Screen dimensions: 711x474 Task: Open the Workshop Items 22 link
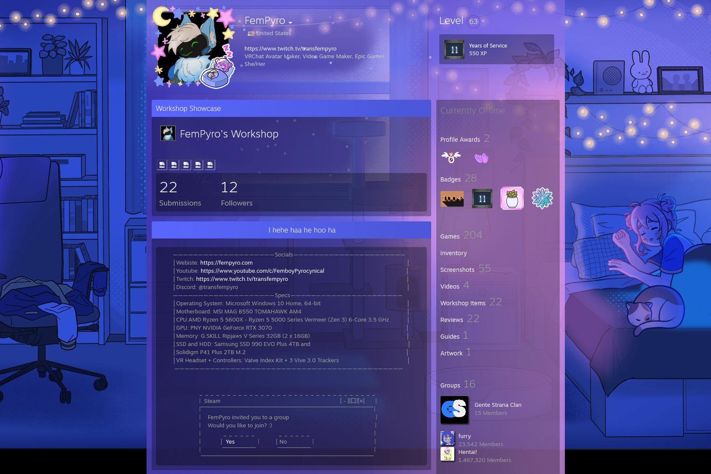(x=471, y=302)
